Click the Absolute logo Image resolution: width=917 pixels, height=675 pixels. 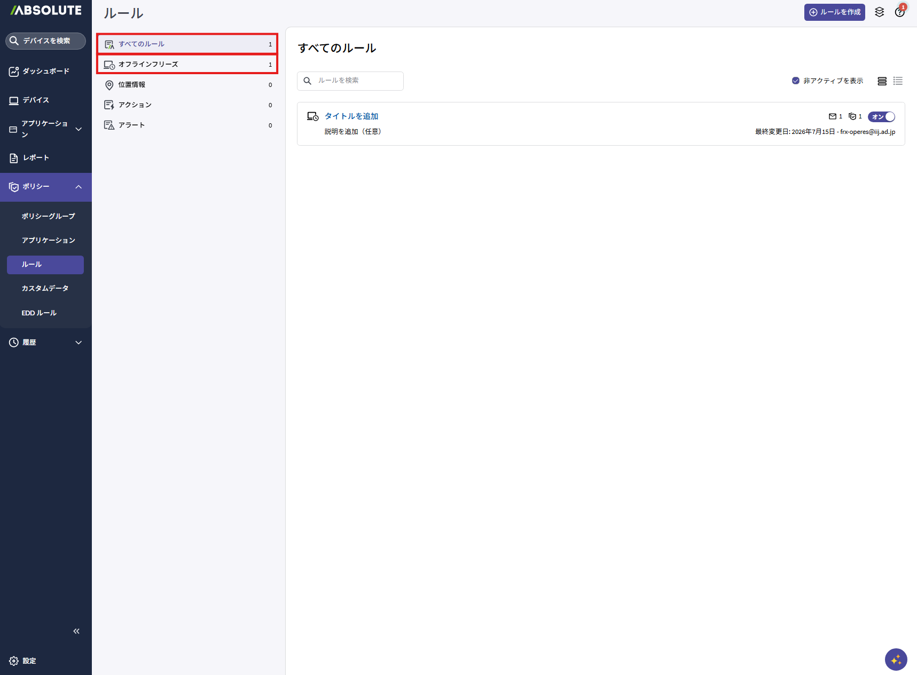pos(46,10)
